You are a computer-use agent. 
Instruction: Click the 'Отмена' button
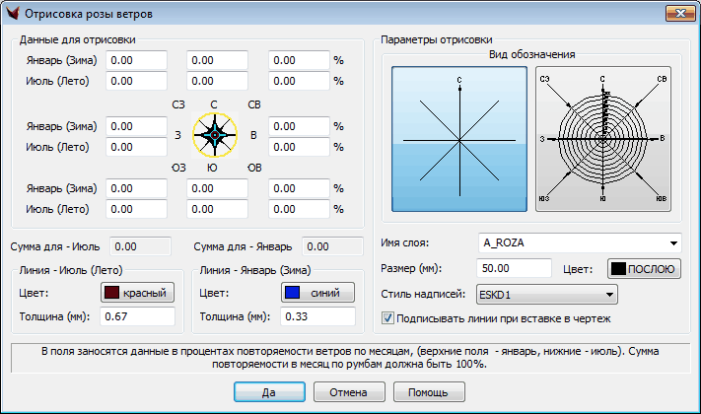pyautogui.click(x=349, y=391)
